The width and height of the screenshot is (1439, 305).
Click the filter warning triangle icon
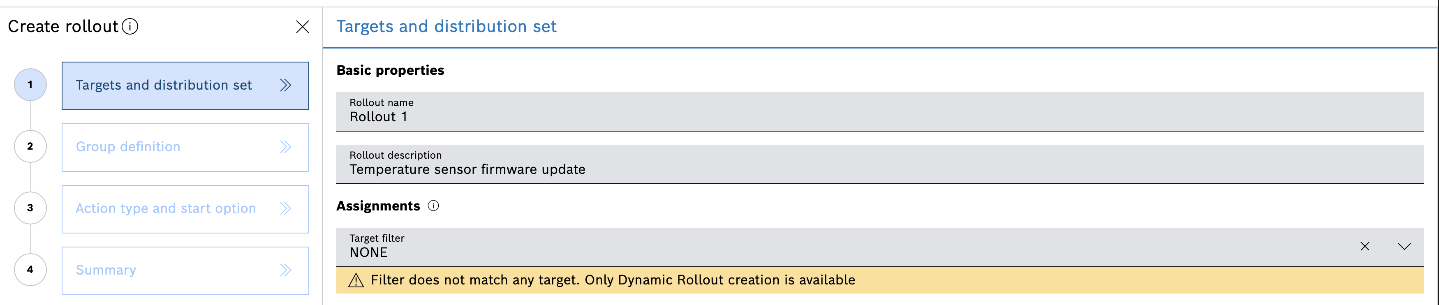point(356,280)
